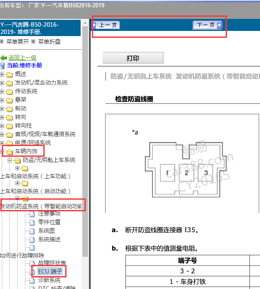Viewport: 260px width, 289px height.
Task: Open the 诊断系统 page
Action: click(49, 280)
